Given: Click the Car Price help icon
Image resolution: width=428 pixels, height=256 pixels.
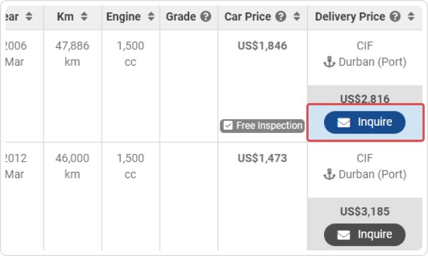Looking at the screenshot, I should pyautogui.click(x=281, y=17).
